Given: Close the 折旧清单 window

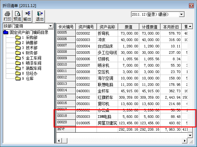Looking at the screenshot, I should coord(191,6).
